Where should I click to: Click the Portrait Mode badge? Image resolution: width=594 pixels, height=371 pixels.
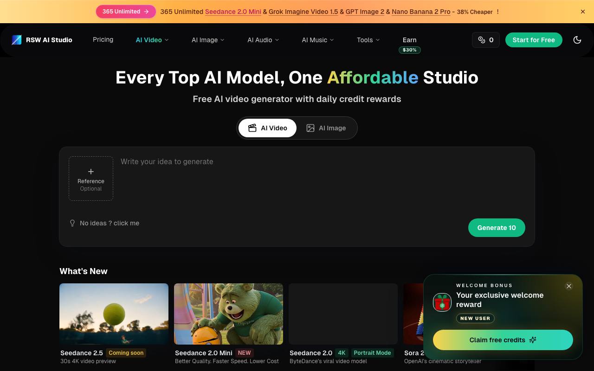click(x=372, y=353)
